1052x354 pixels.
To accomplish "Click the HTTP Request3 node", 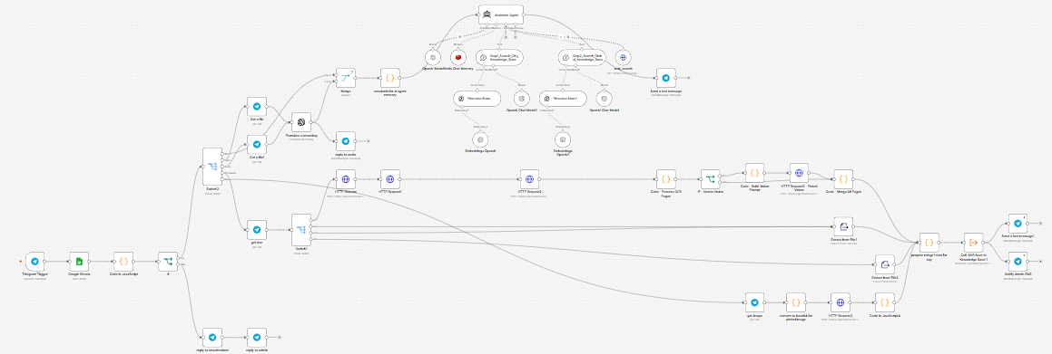I will [x=840, y=302].
